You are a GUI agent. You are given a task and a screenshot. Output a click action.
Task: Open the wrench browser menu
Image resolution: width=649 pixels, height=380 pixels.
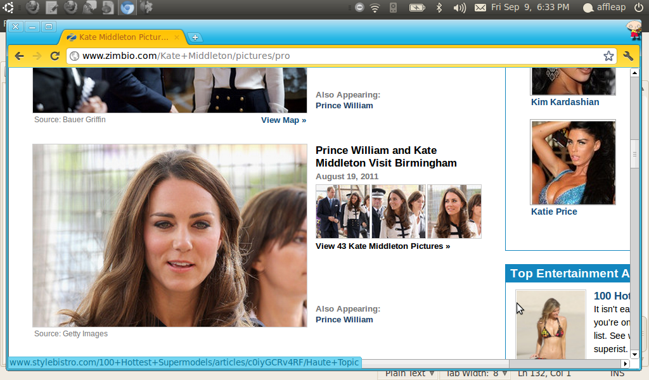pos(628,56)
